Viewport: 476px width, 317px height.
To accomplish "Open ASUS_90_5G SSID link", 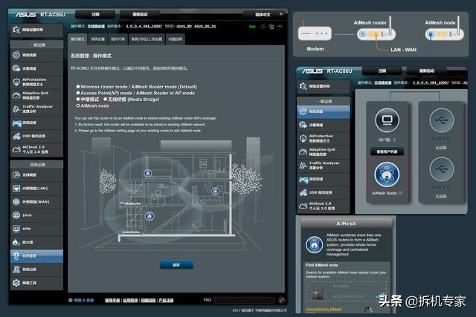I will coord(205,27).
